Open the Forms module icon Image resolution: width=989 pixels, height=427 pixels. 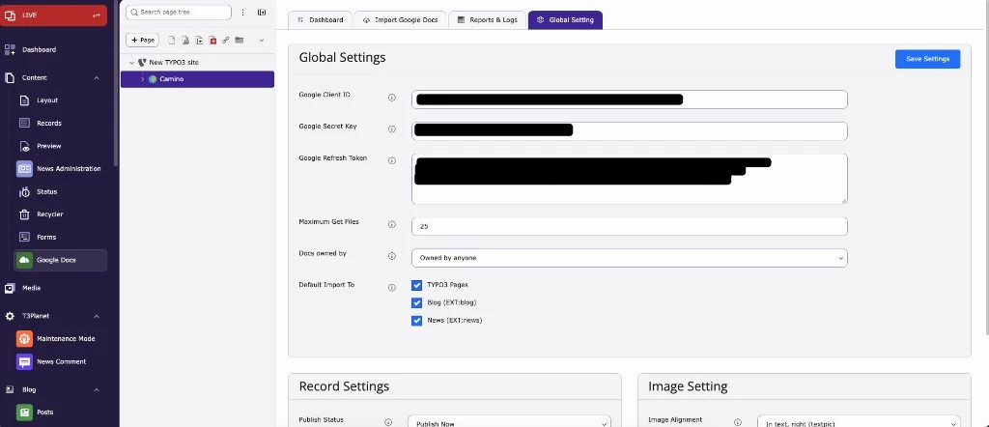(x=24, y=237)
